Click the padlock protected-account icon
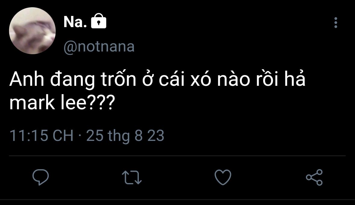 click(x=98, y=21)
